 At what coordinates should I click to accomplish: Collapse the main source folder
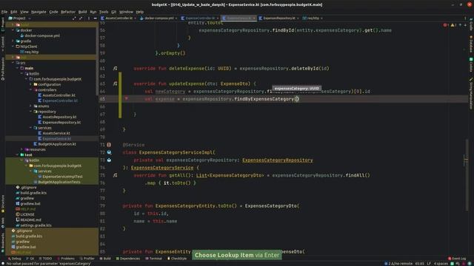tap(17, 68)
